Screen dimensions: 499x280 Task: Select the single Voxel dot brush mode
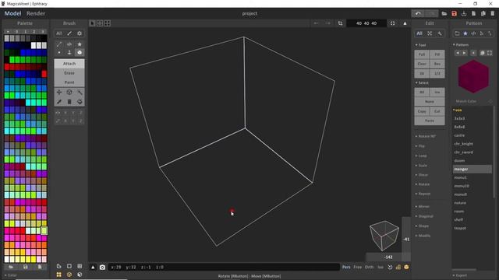coord(59,52)
